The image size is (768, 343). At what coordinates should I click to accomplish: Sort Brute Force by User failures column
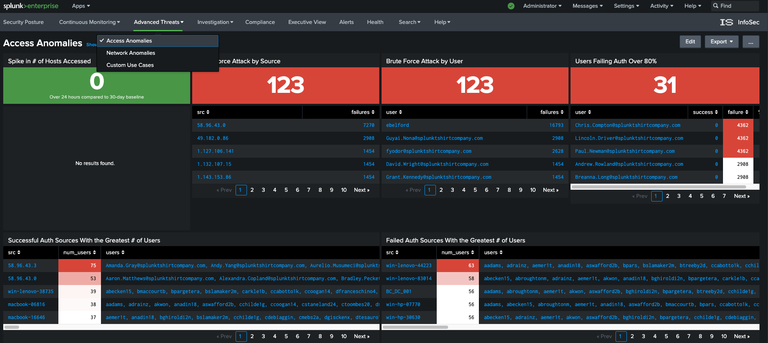click(x=552, y=112)
